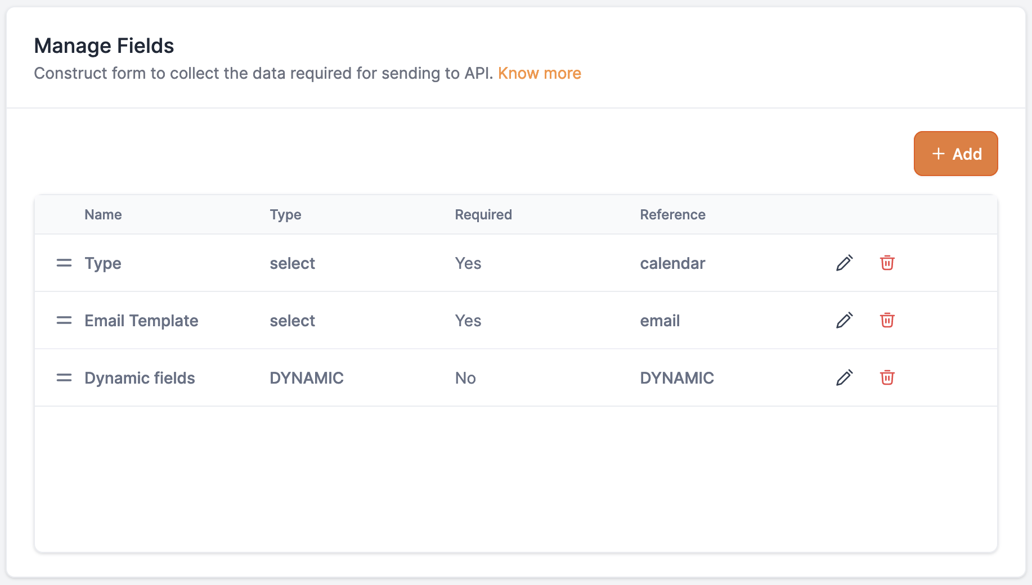This screenshot has height=585, width=1032.
Task: Click the email reference value
Action: (x=659, y=321)
